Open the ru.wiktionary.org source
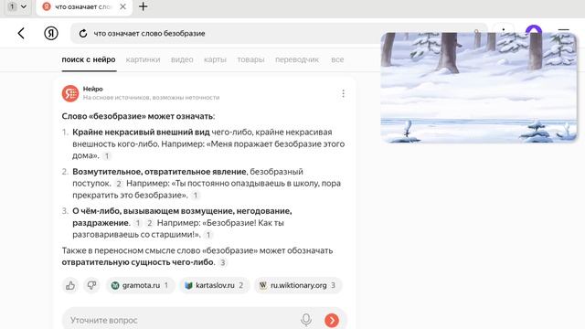The width and height of the screenshot is (585, 329). [298, 285]
